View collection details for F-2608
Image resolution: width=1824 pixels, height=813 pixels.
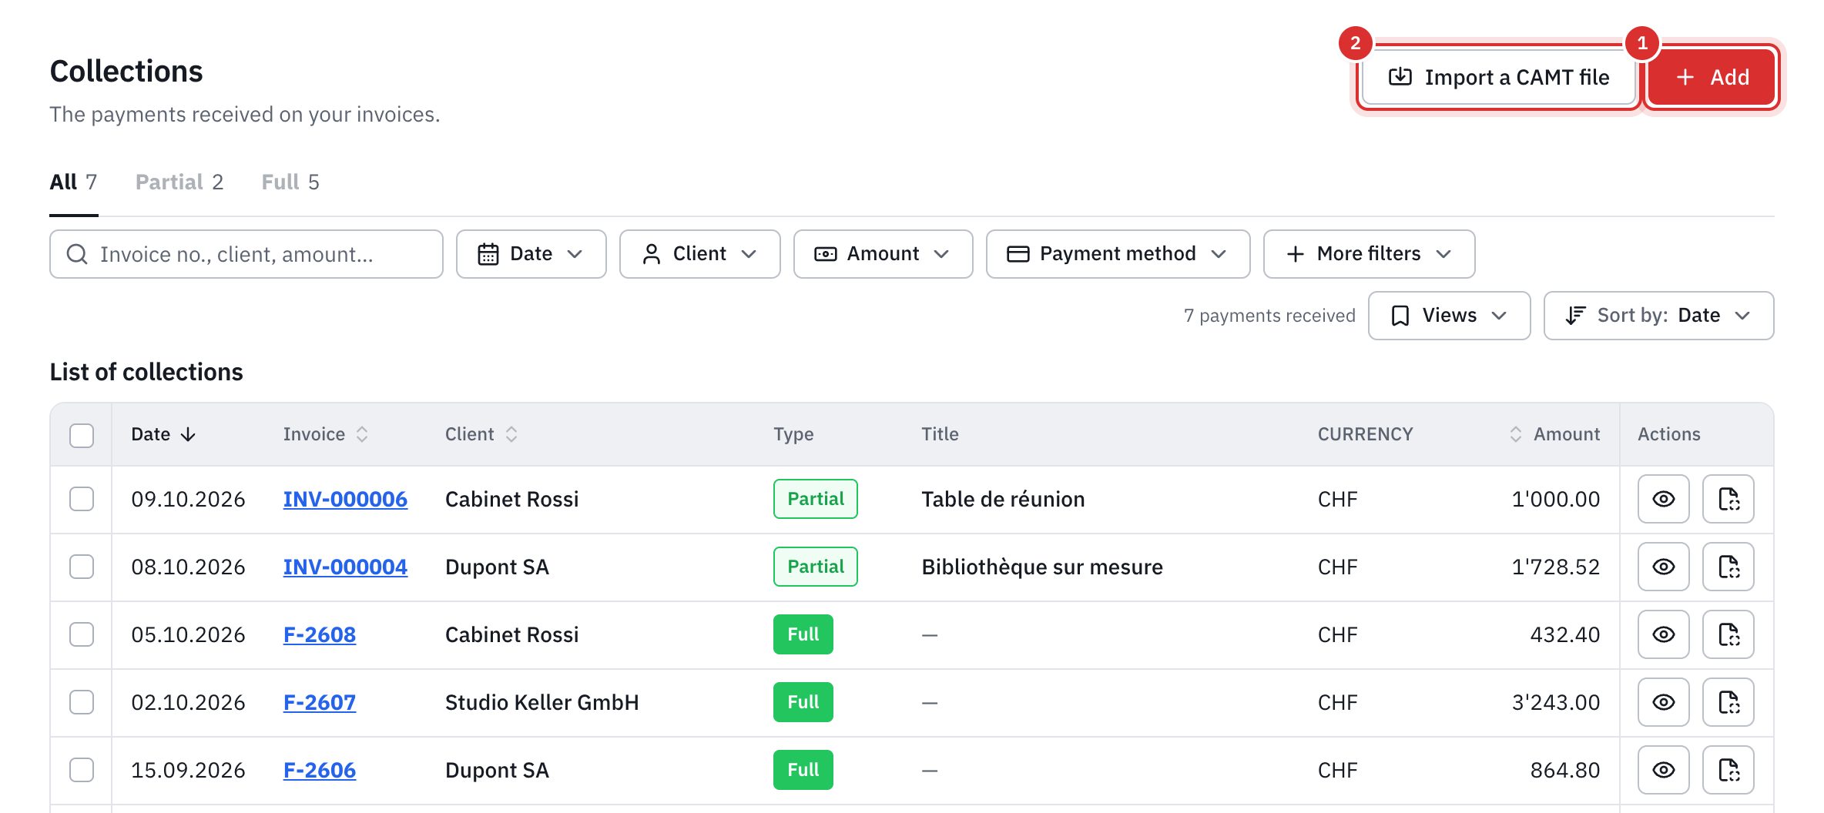[x=1663, y=634]
